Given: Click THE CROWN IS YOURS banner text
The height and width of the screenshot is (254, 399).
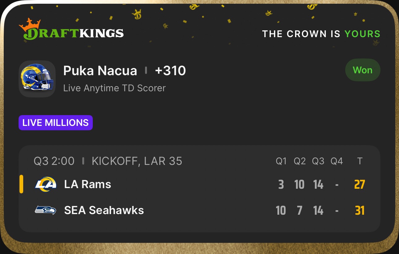Looking at the screenshot, I should pos(321,34).
